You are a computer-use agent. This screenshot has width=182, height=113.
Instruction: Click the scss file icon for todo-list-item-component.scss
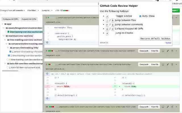[x=10, y=68]
